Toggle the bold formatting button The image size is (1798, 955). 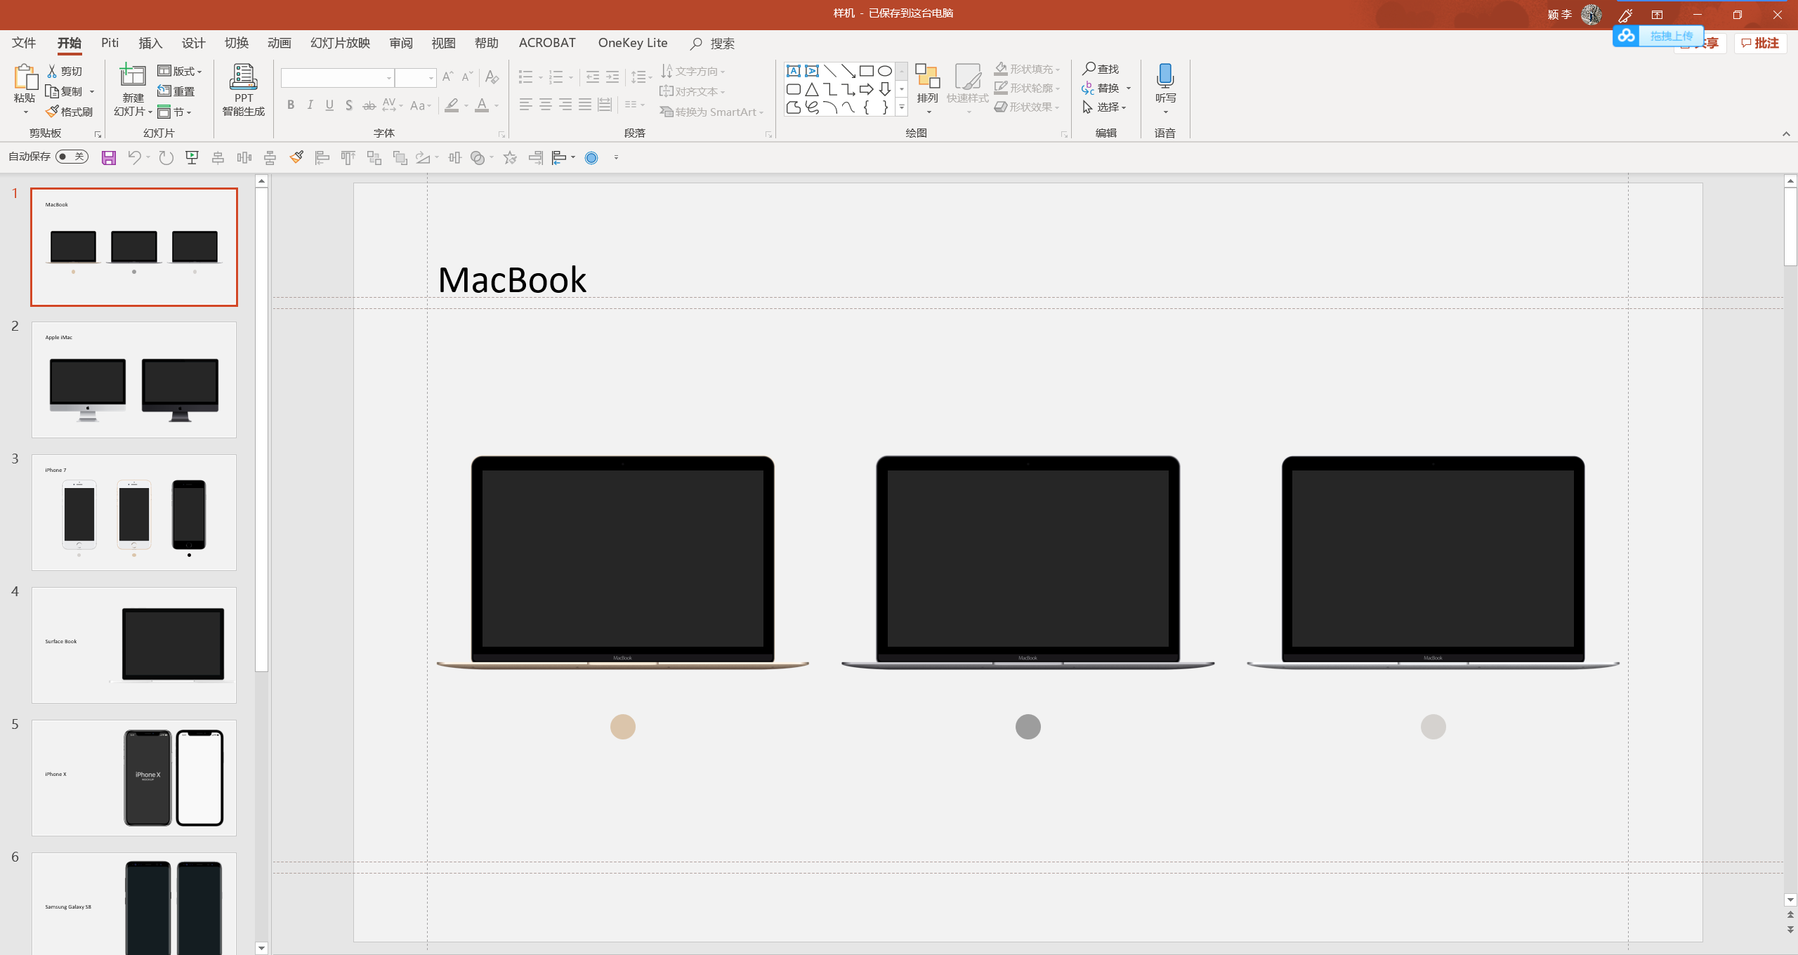[x=291, y=105]
